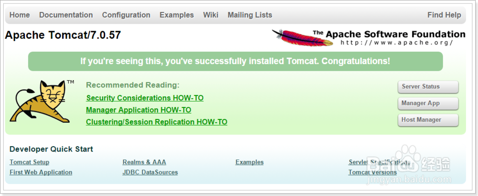478x196 pixels.
Task: Visit the JDBC DataSources link
Action: pyautogui.click(x=150, y=172)
